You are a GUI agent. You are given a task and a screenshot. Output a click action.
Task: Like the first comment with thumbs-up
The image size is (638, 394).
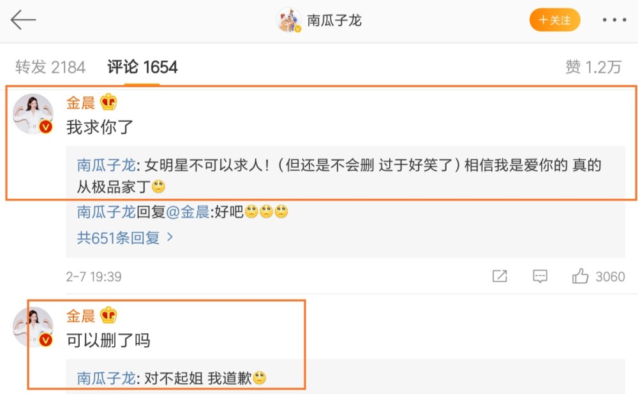click(x=580, y=276)
